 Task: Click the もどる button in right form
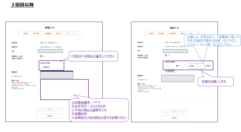tap(174, 118)
